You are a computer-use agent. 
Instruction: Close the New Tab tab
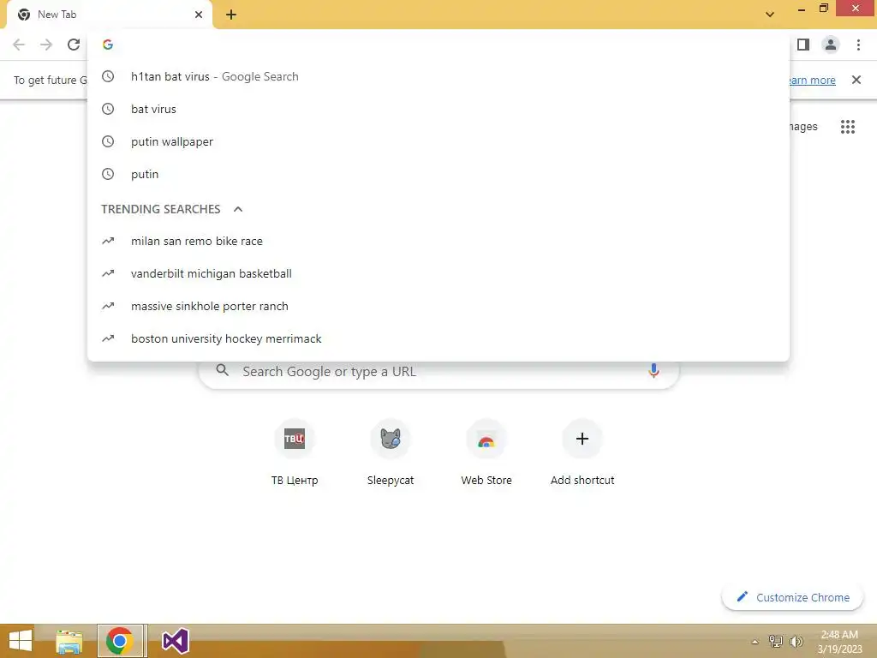199,15
